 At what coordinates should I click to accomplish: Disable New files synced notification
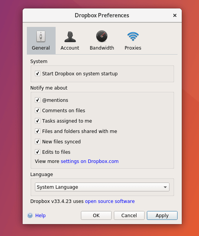click(x=38, y=141)
